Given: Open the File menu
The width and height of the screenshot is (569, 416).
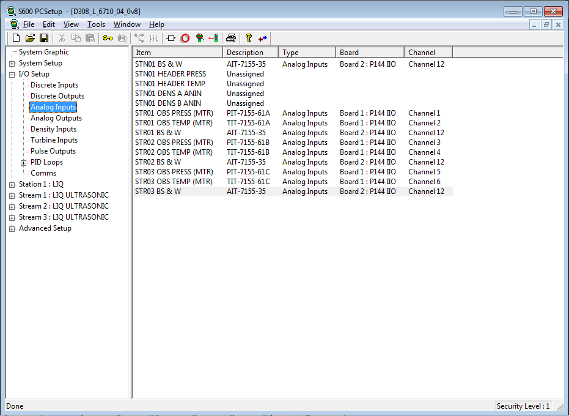Looking at the screenshot, I should [x=29, y=24].
